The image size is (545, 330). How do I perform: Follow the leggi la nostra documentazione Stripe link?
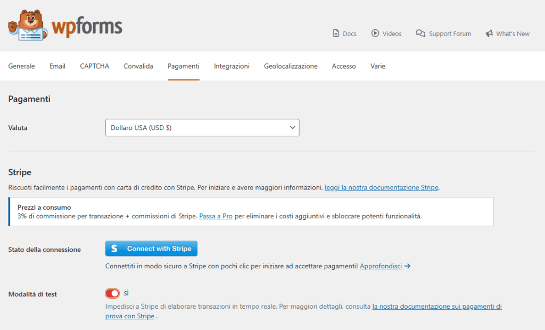382,187
